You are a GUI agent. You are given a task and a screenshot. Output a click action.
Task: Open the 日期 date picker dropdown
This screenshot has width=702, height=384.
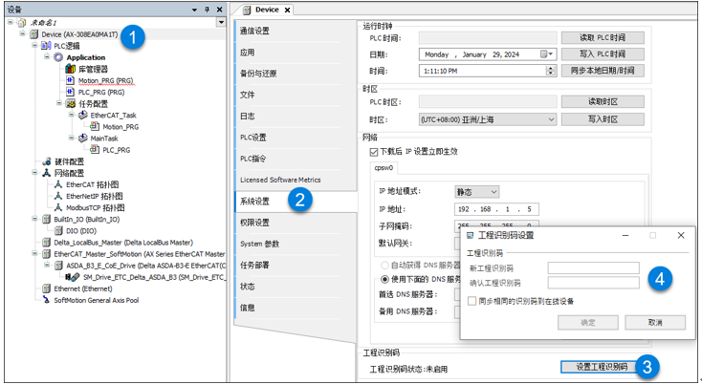click(x=550, y=54)
